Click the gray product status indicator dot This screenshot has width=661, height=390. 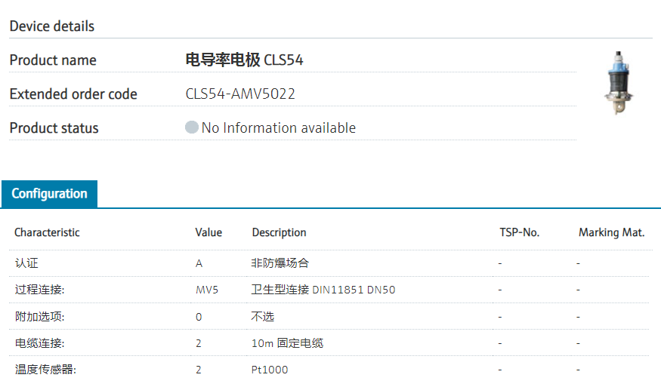(192, 127)
